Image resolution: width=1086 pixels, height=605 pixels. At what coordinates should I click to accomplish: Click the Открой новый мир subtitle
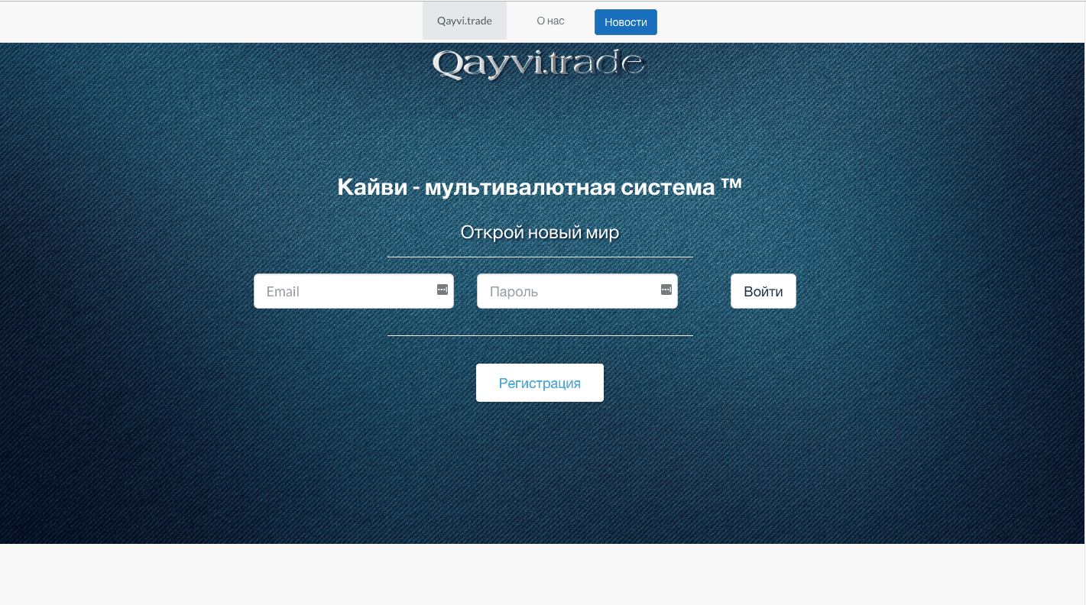(x=540, y=231)
